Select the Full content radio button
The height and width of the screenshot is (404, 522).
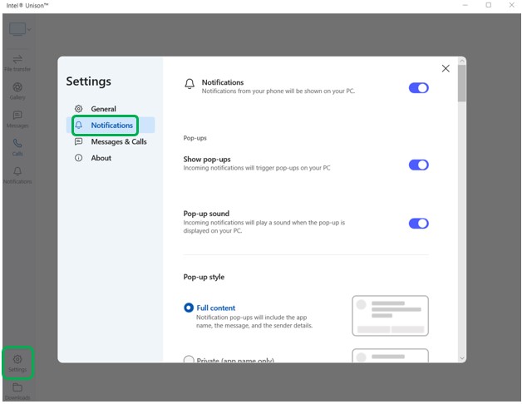pyautogui.click(x=189, y=308)
